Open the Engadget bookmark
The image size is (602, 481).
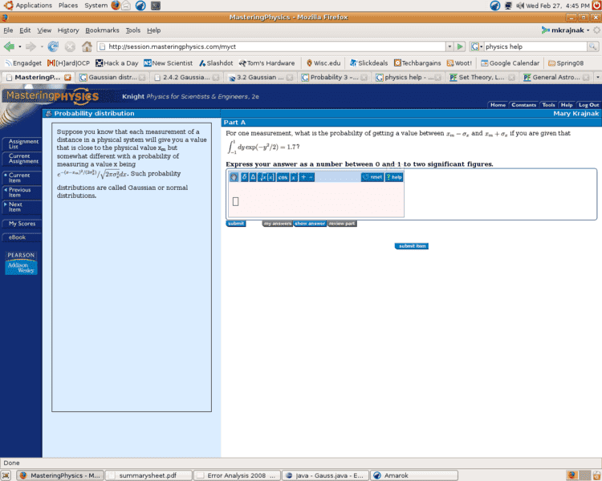23,63
